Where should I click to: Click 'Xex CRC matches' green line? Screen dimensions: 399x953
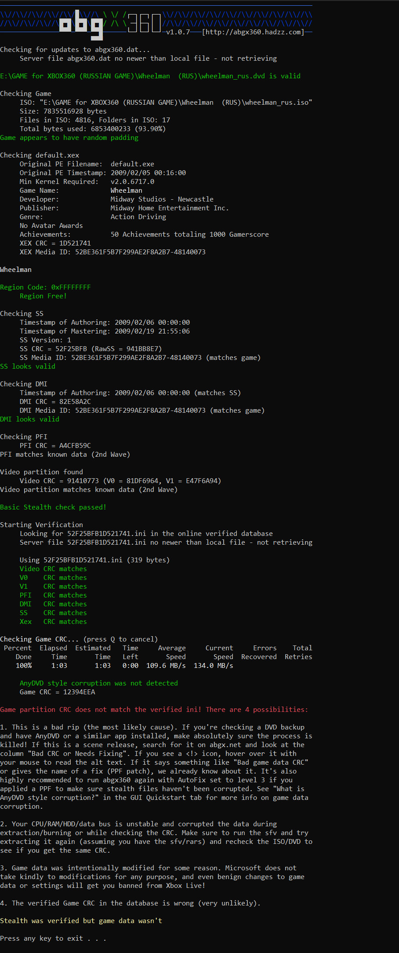point(53,622)
